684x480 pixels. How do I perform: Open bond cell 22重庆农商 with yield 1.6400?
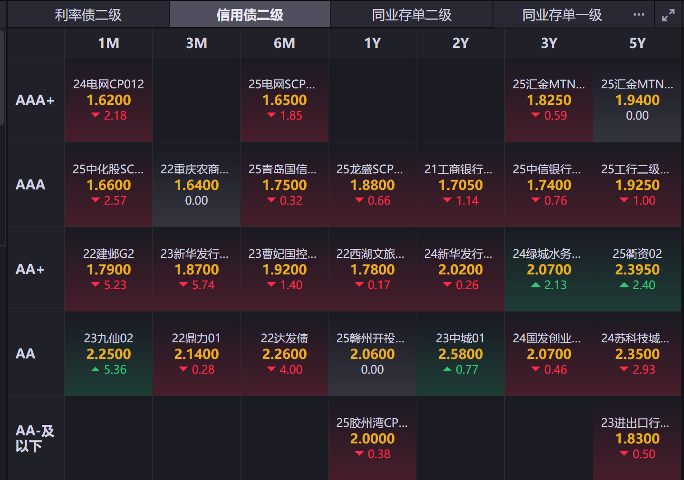coord(196,185)
